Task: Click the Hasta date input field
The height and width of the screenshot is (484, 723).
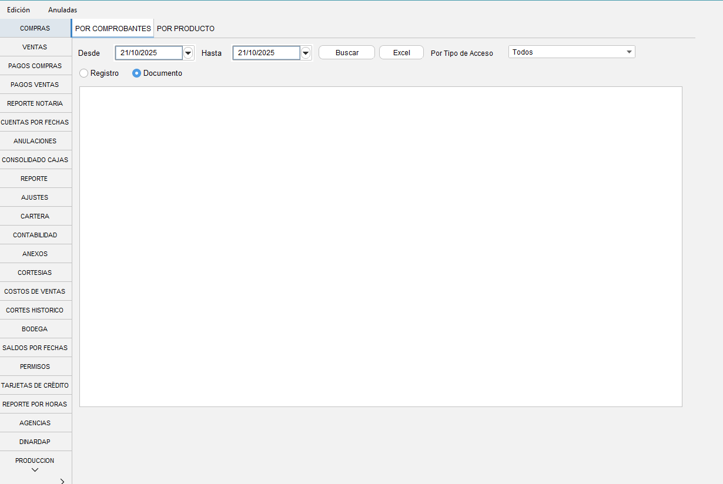Action: 266,53
